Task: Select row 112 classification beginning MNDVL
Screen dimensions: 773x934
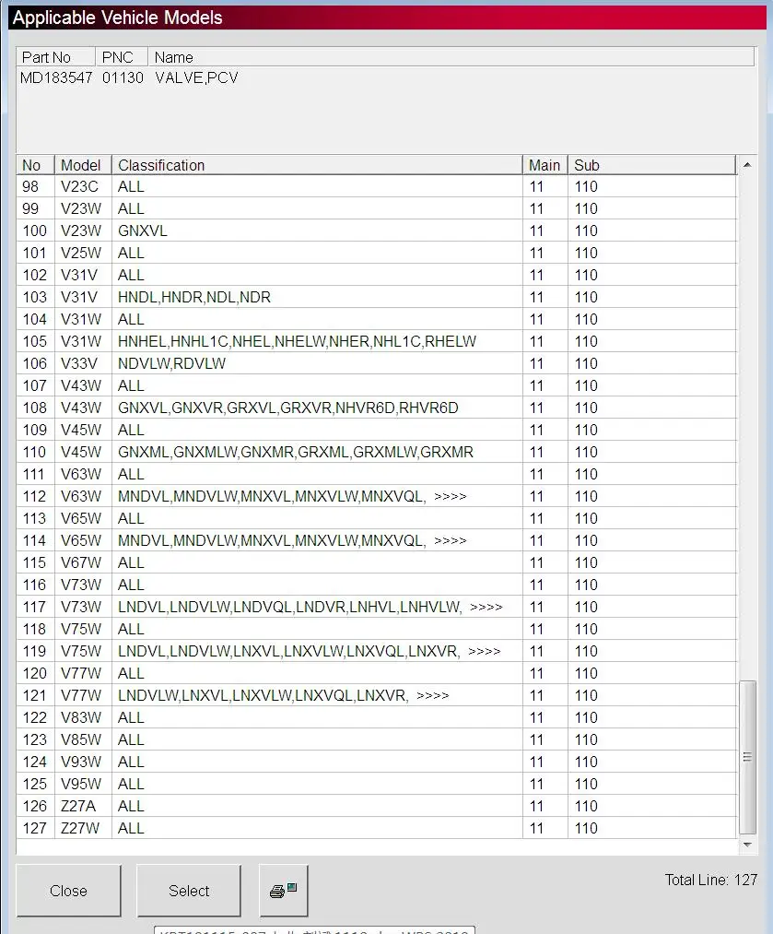Action: [x=376, y=496]
